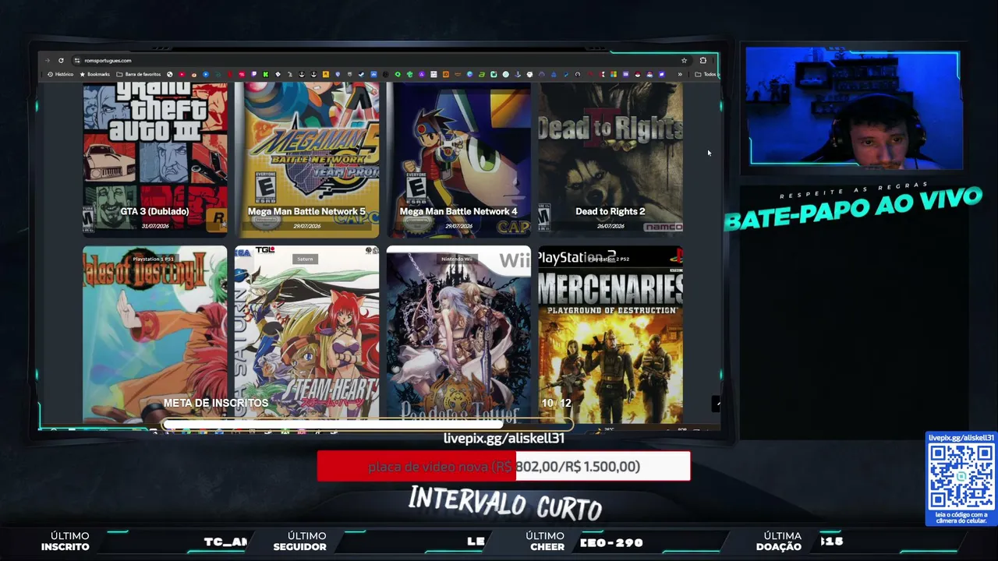Click the INTERVALO CURTO text

coord(505,503)
